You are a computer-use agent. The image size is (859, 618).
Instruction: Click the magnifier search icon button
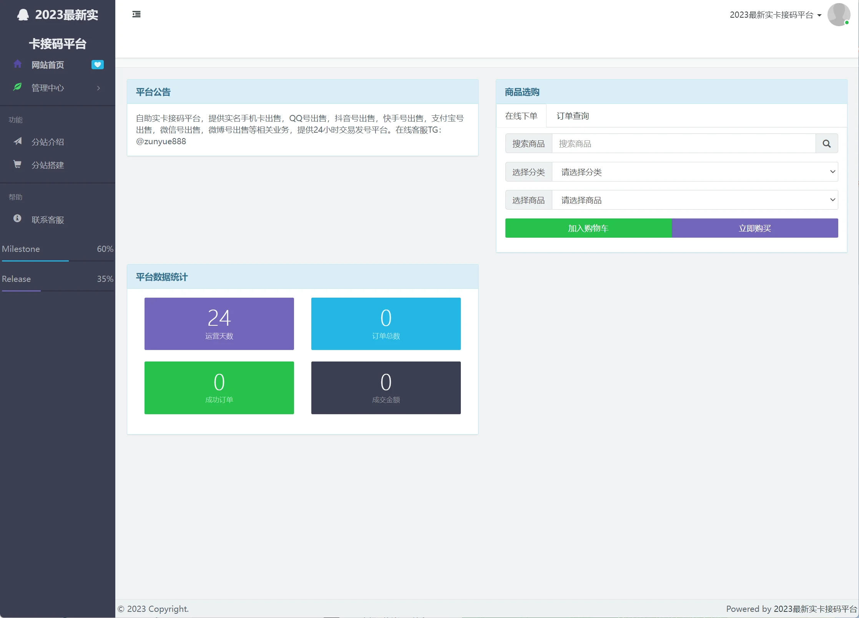[x=826, y=143]
